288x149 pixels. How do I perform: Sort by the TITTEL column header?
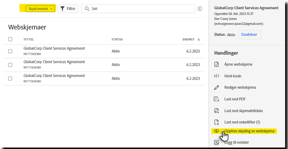(29, 39)
